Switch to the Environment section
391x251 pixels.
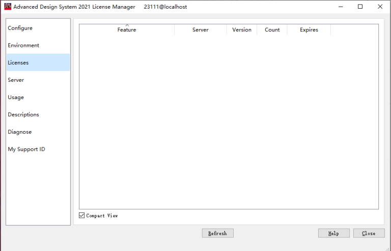coord(23,45)
